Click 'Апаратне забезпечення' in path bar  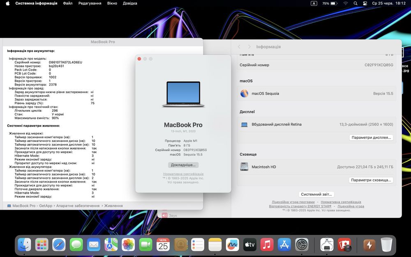tap(78, 206)
